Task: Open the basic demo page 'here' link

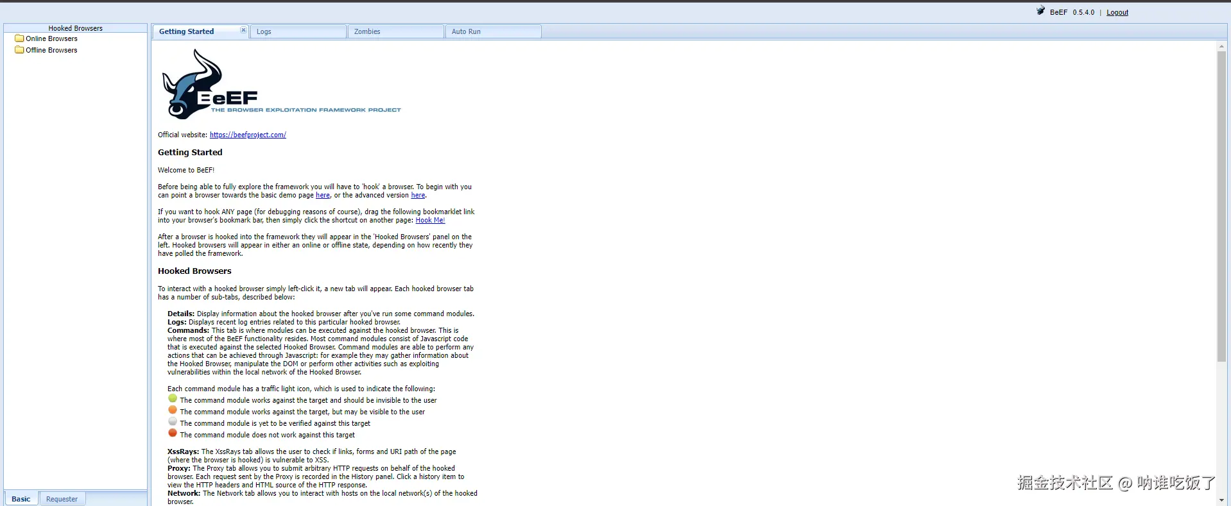Action: [323, 195]
